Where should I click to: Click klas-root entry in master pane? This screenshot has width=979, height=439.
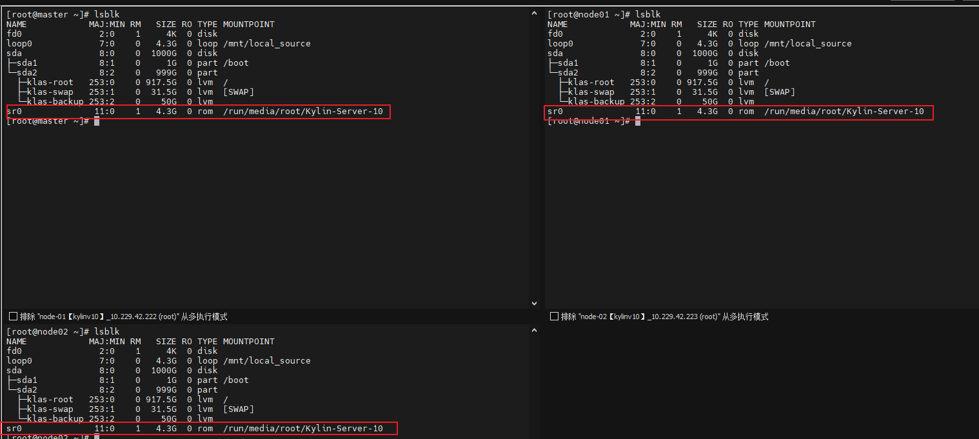pos(50,82)
